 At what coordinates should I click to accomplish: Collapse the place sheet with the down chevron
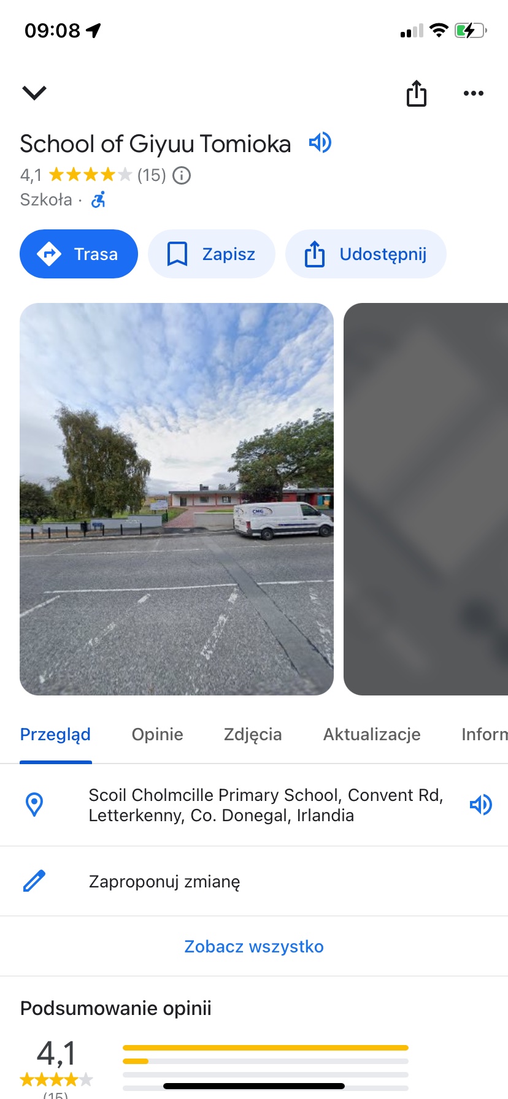[x=34, y=93]
